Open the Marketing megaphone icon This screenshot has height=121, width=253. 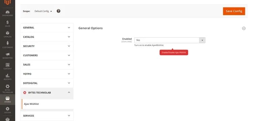(x=7, y=54)
